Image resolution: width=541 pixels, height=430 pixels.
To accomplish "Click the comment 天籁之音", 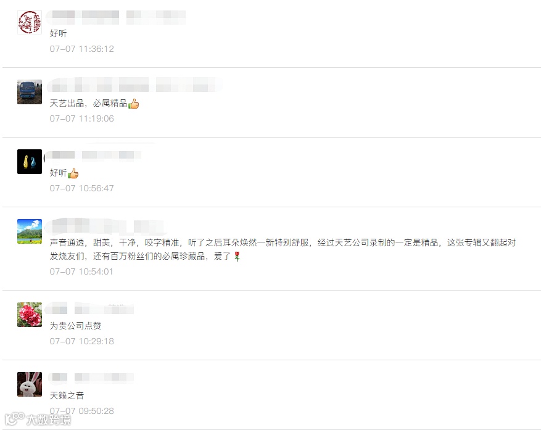I will point(67,395).
